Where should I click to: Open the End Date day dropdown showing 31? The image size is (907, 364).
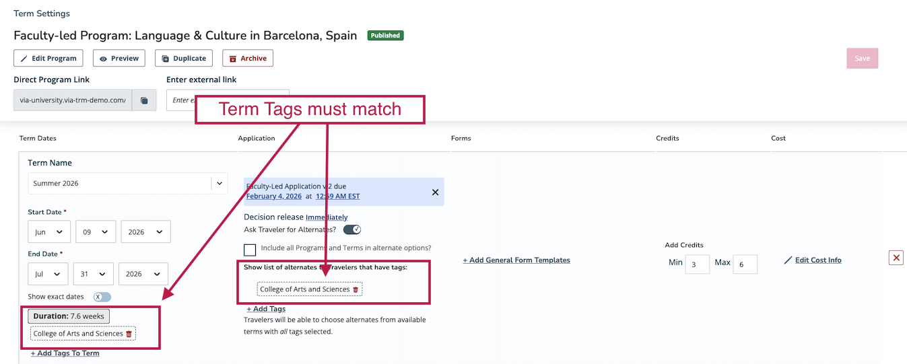pos(93,274)
